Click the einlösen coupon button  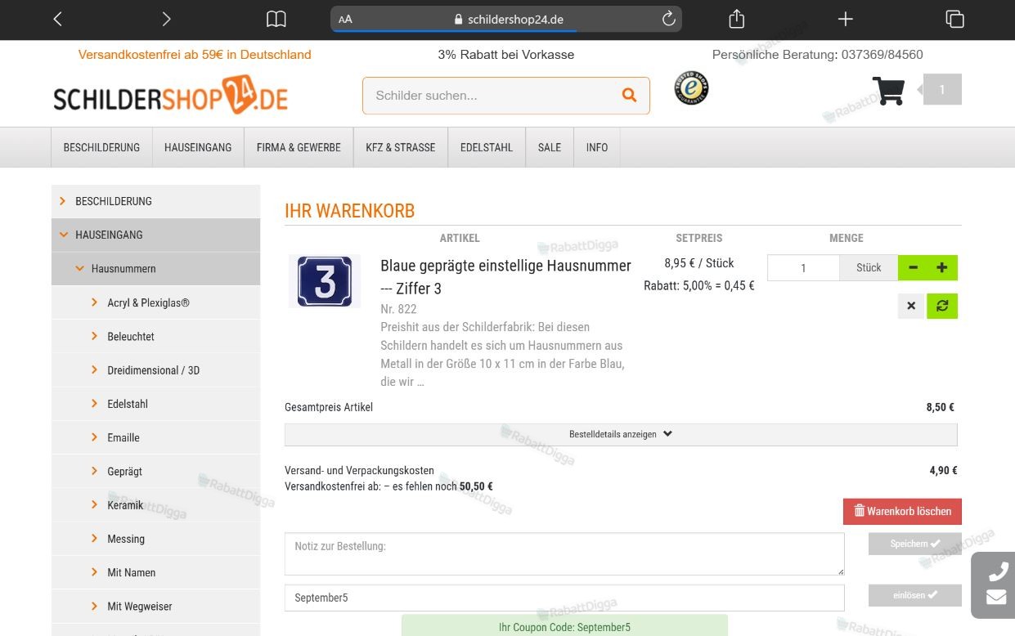914,595
